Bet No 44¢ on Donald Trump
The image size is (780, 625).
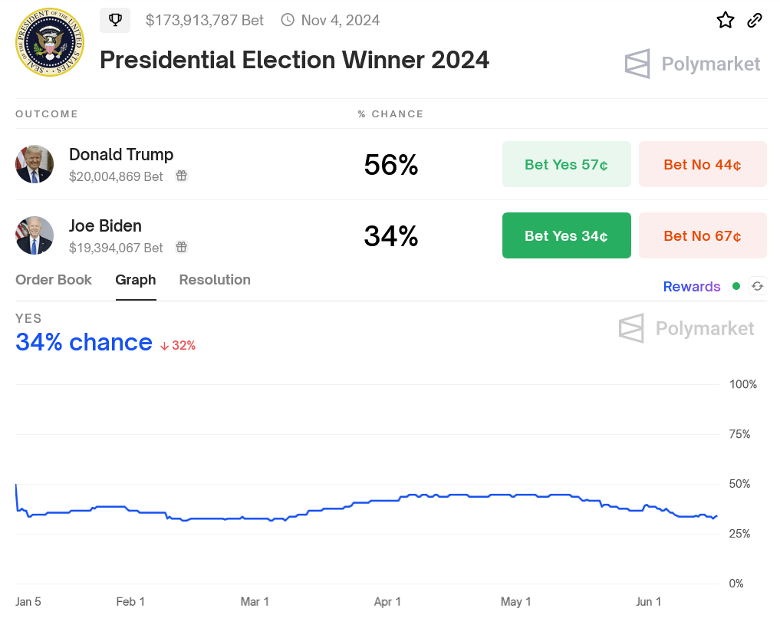(703, 164)
